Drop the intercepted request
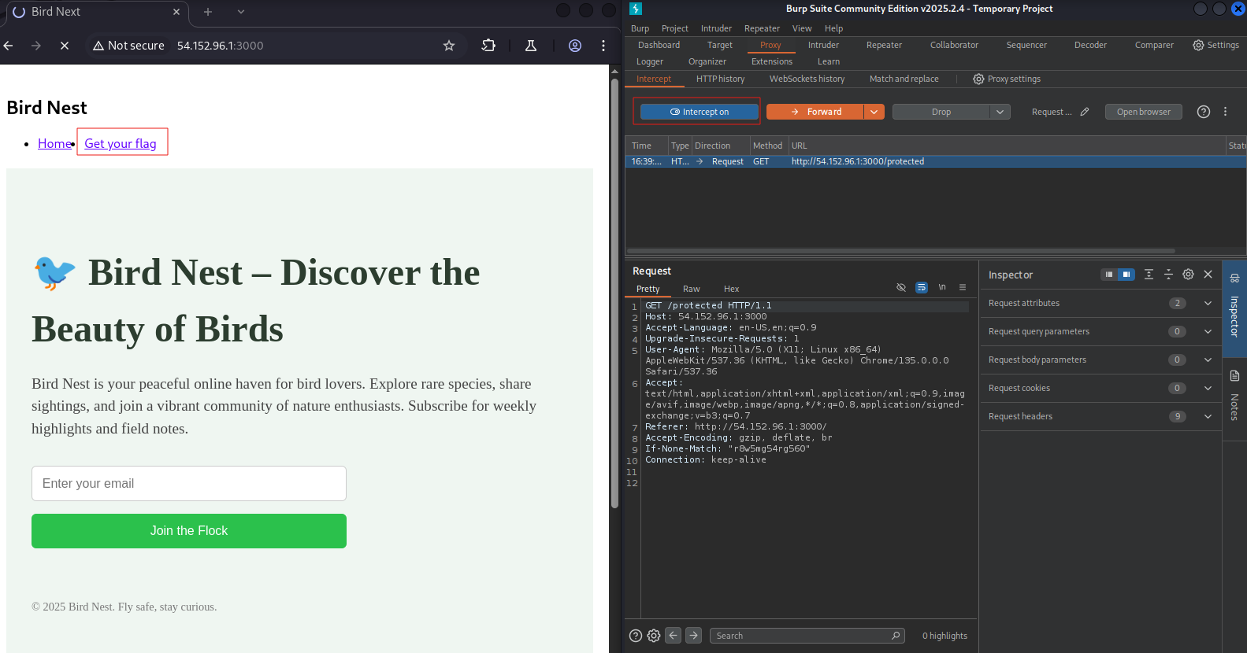1247x653 pixels. (x=941, y=112)
